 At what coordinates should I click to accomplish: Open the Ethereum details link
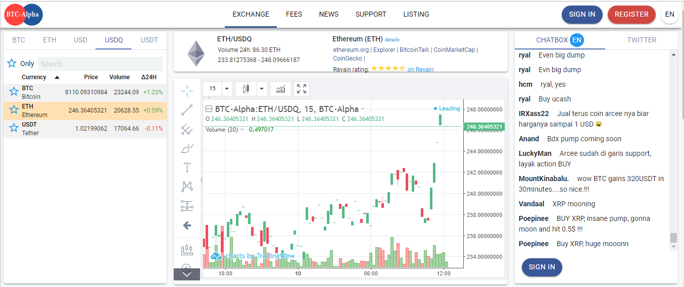click(392, 39)
